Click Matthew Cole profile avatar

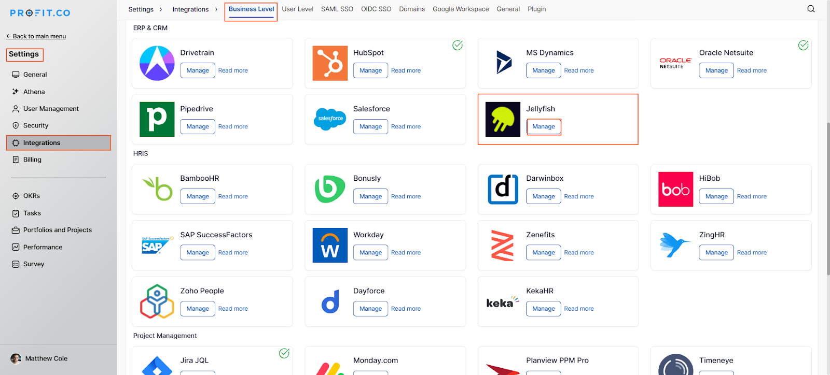pos(16,358)
